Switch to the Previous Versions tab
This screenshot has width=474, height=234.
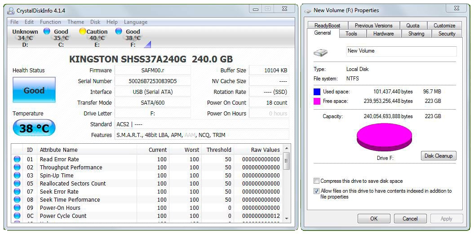pyautogui.click(x=374, y=26)
